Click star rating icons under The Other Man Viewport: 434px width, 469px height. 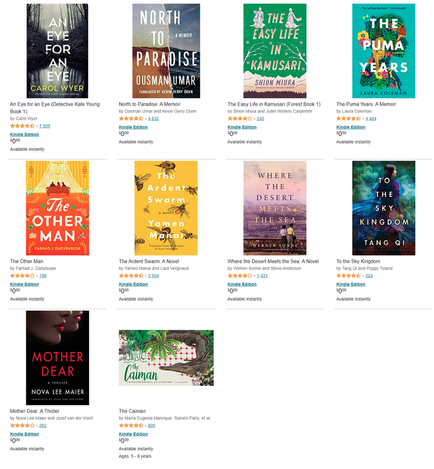point(22,276)
